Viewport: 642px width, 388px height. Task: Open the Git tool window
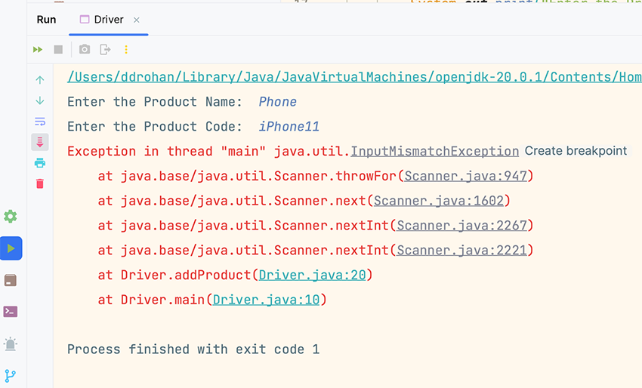click(x=11, y=375)
